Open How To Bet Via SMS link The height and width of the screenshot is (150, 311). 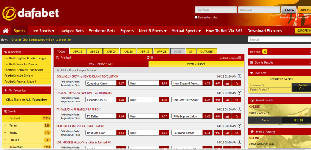pos(224,31)
